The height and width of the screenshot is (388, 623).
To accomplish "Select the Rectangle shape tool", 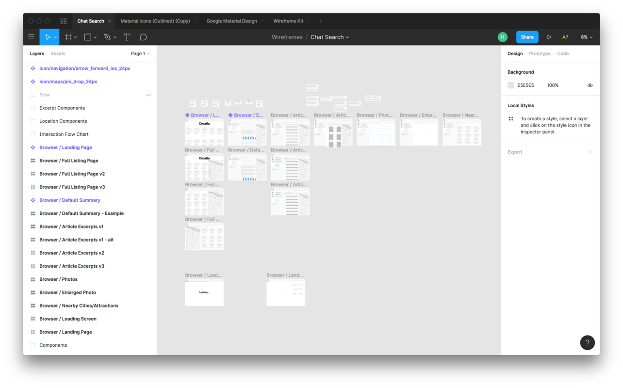I will [x=87, y=37].
